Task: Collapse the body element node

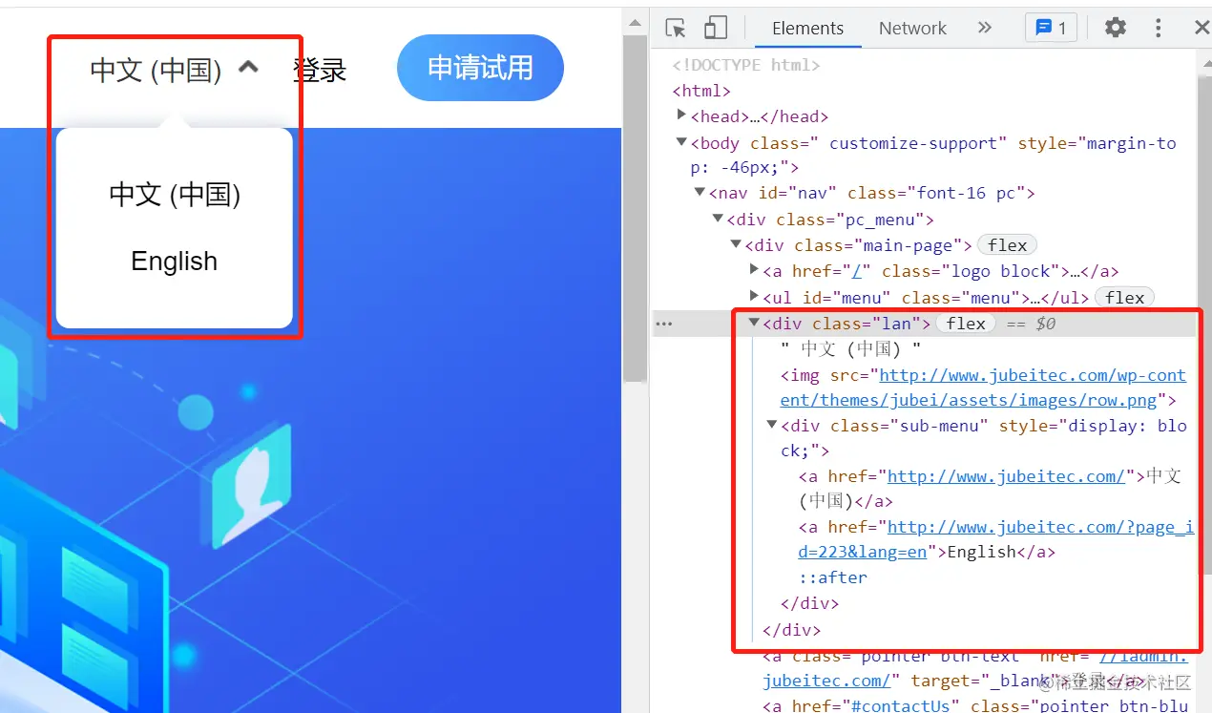Action: pos(681,141)
